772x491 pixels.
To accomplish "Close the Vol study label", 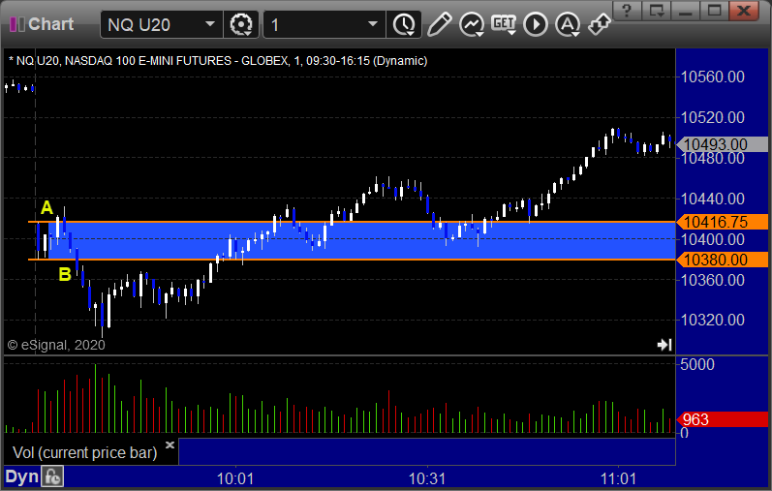I will tap(170, 445).
